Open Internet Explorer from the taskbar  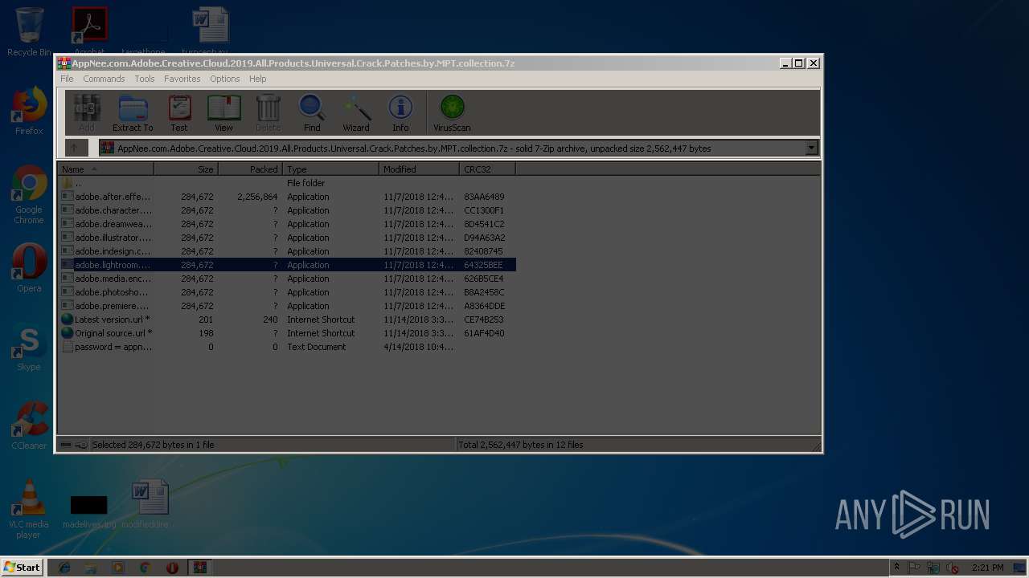pyautogui.click(x=64, y=568)
